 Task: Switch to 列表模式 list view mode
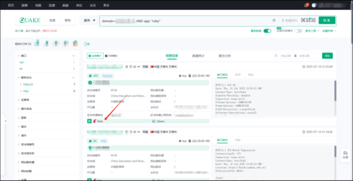click(x=112, y=56)
